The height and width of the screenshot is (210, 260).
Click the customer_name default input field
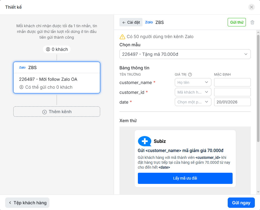(232, 82)
